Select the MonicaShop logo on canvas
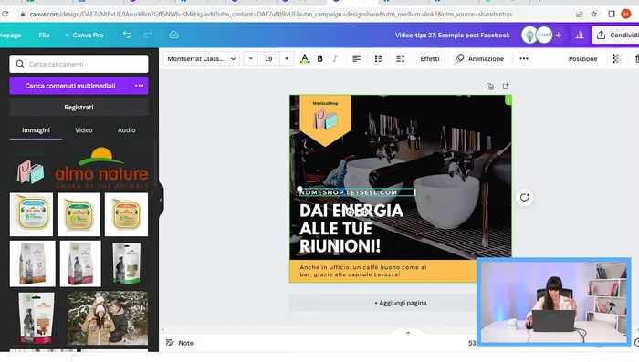The image size is (639, 362). tap(325, 116)
